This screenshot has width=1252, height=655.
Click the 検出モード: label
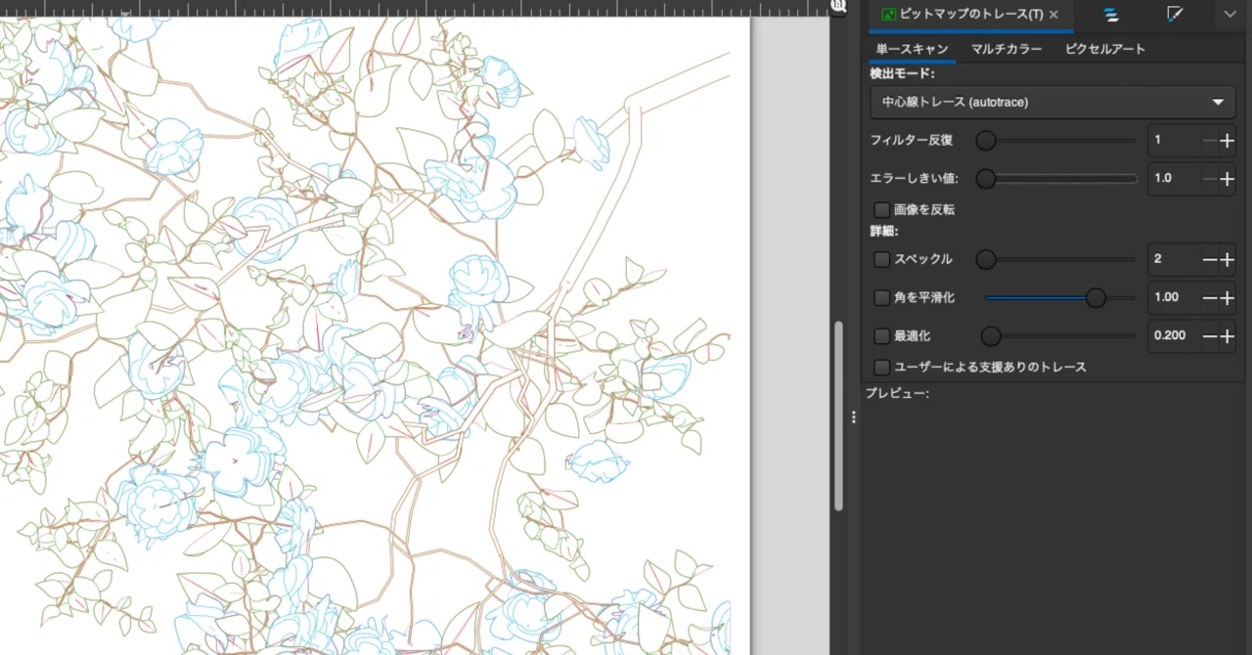(x=902, y=73)
